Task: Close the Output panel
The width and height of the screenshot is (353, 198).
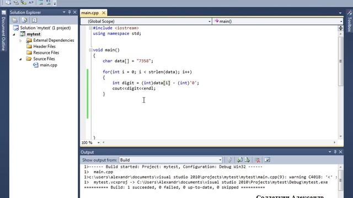Action: 341,152
